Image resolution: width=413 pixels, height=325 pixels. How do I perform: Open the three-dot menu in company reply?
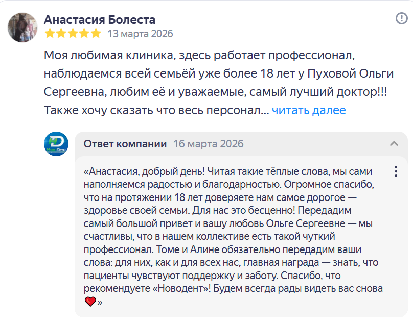[396, 171]
